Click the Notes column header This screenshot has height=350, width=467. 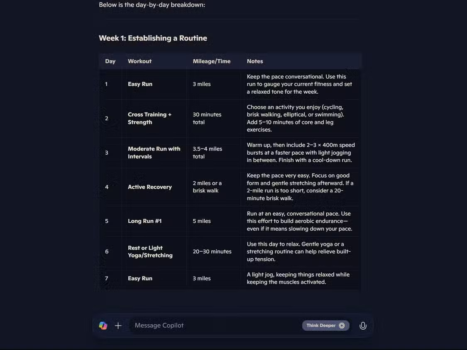[x=255, y=61]
